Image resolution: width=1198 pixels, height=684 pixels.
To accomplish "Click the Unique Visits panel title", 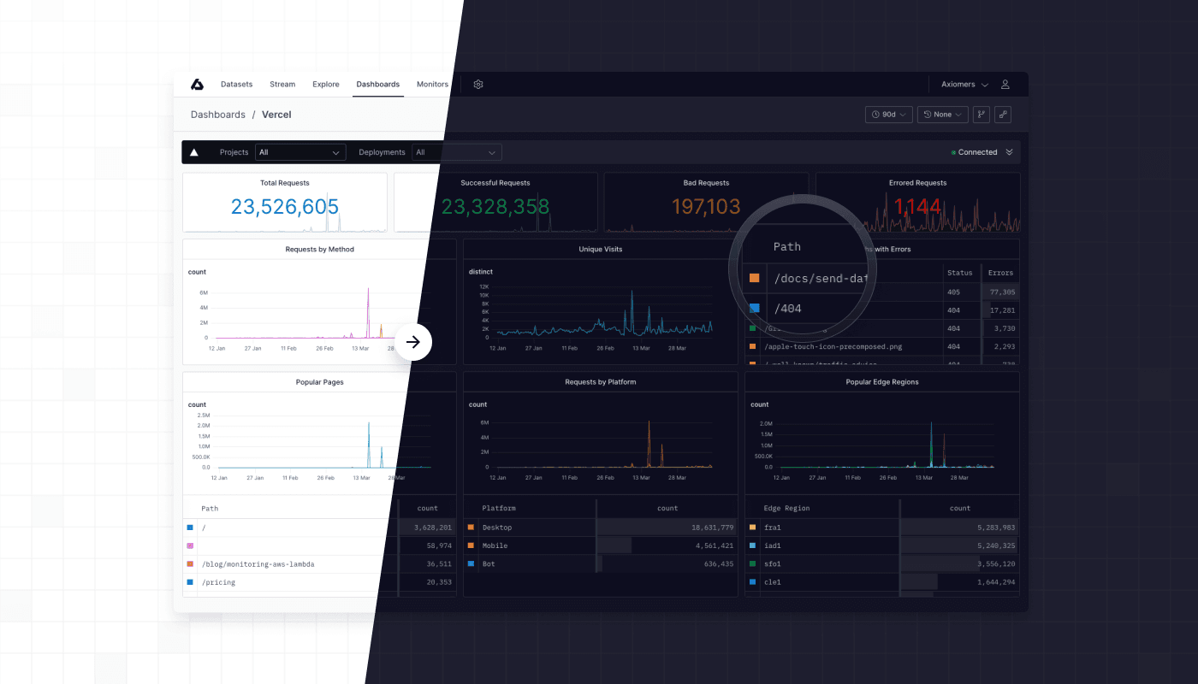I will (601, 250).
